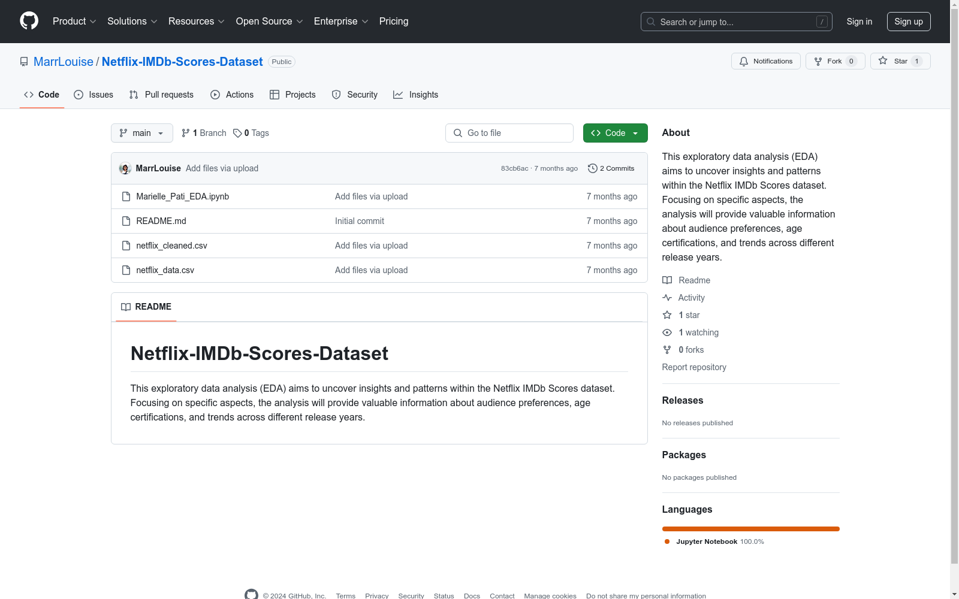The image size is (959, 599).
Task: Open the netflix_data.csv file
Action: click(x=165, y=270)
